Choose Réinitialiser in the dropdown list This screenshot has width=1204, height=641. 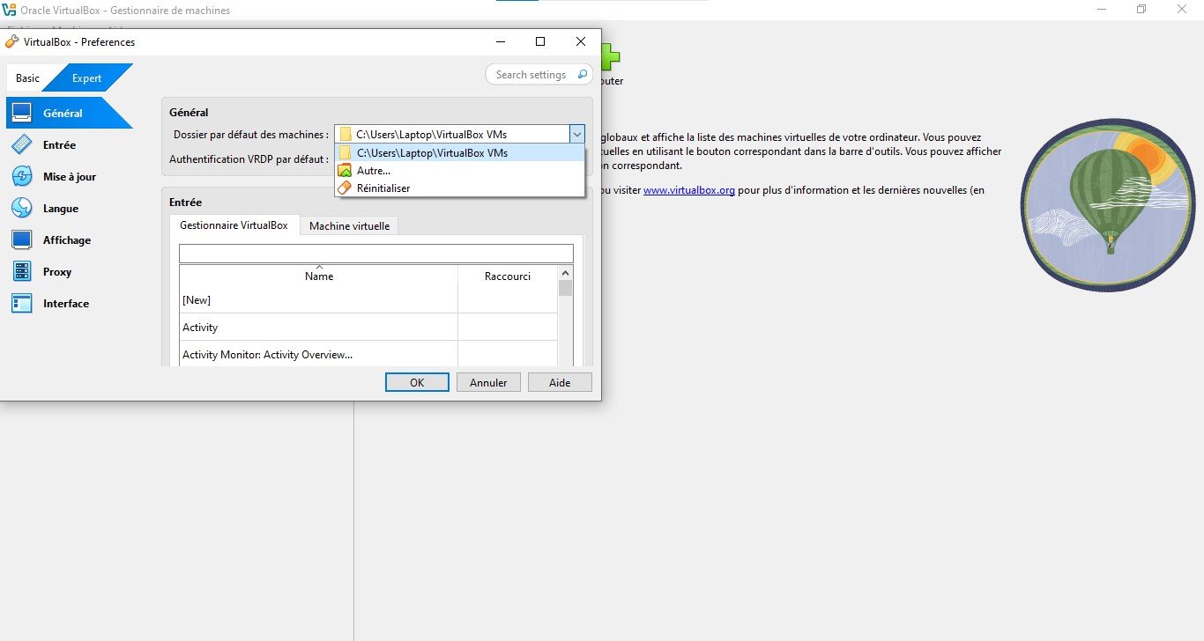coord(383,188)
